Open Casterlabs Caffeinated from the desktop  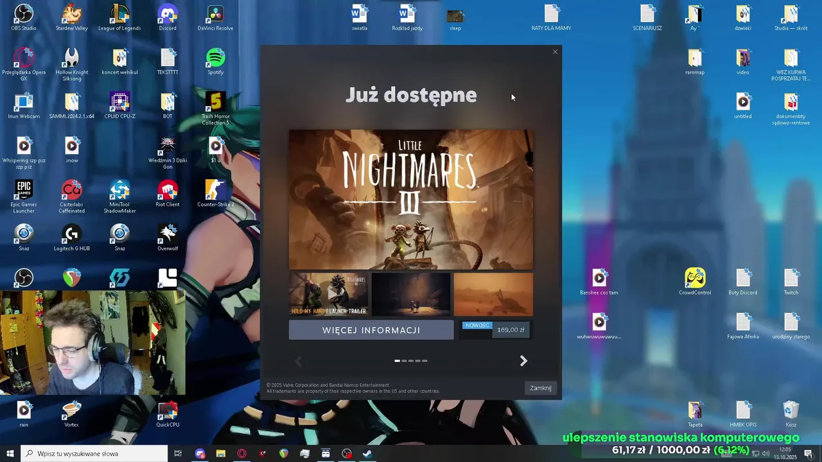[x=71, y=196]
